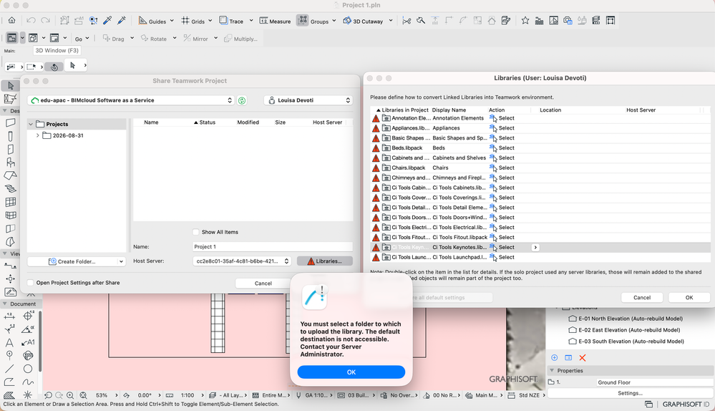Click the GRAPHISOFT ID button at bottom right
Viewport: 715px width, 411px height.
click(686, 404)
